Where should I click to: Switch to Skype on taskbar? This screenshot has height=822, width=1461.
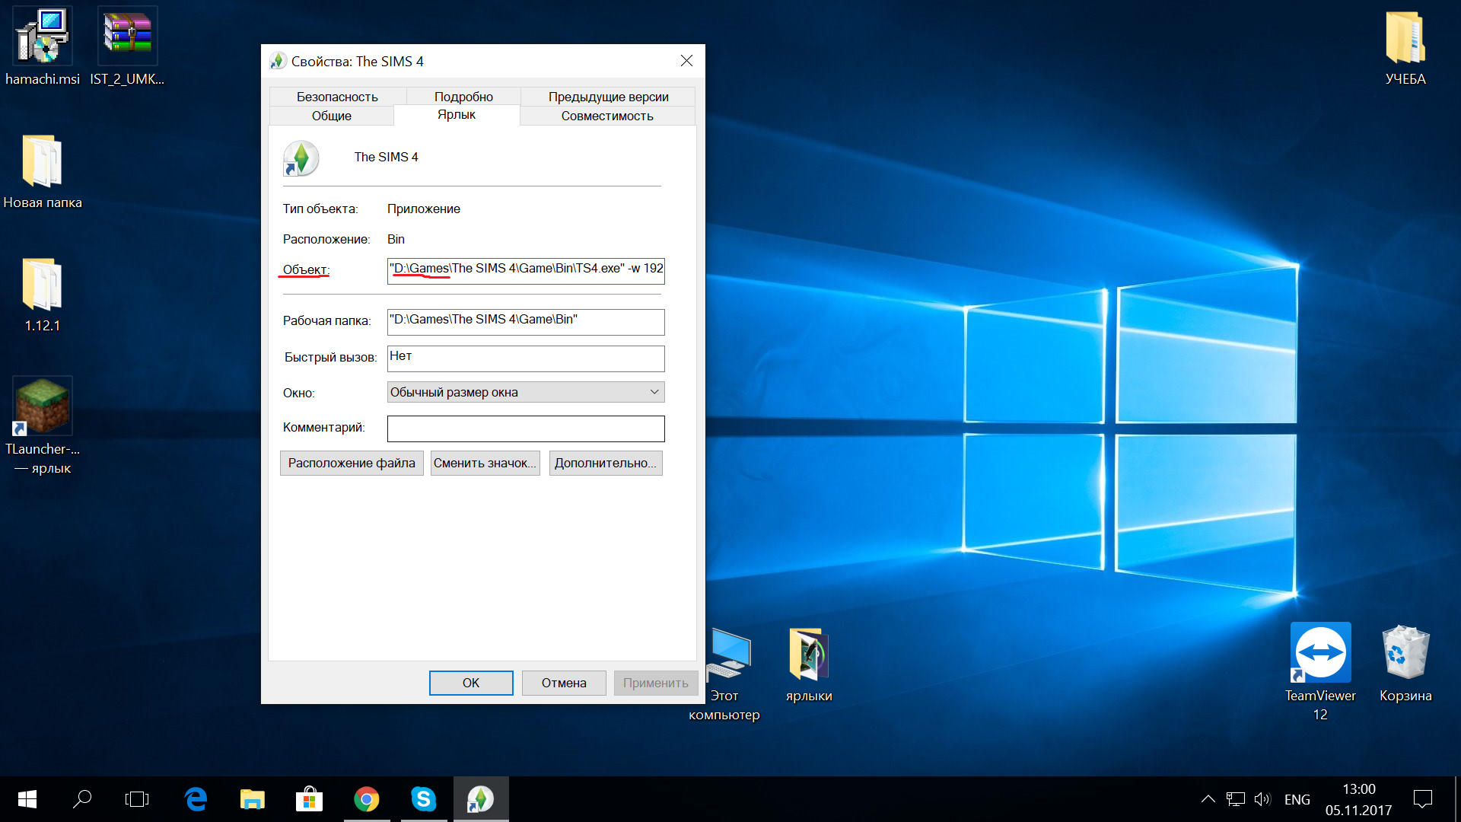tap(424, 799)
